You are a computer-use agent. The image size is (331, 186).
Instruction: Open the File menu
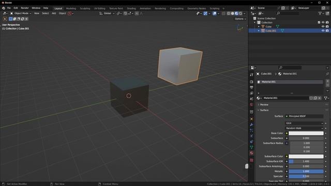pos(9,8)
